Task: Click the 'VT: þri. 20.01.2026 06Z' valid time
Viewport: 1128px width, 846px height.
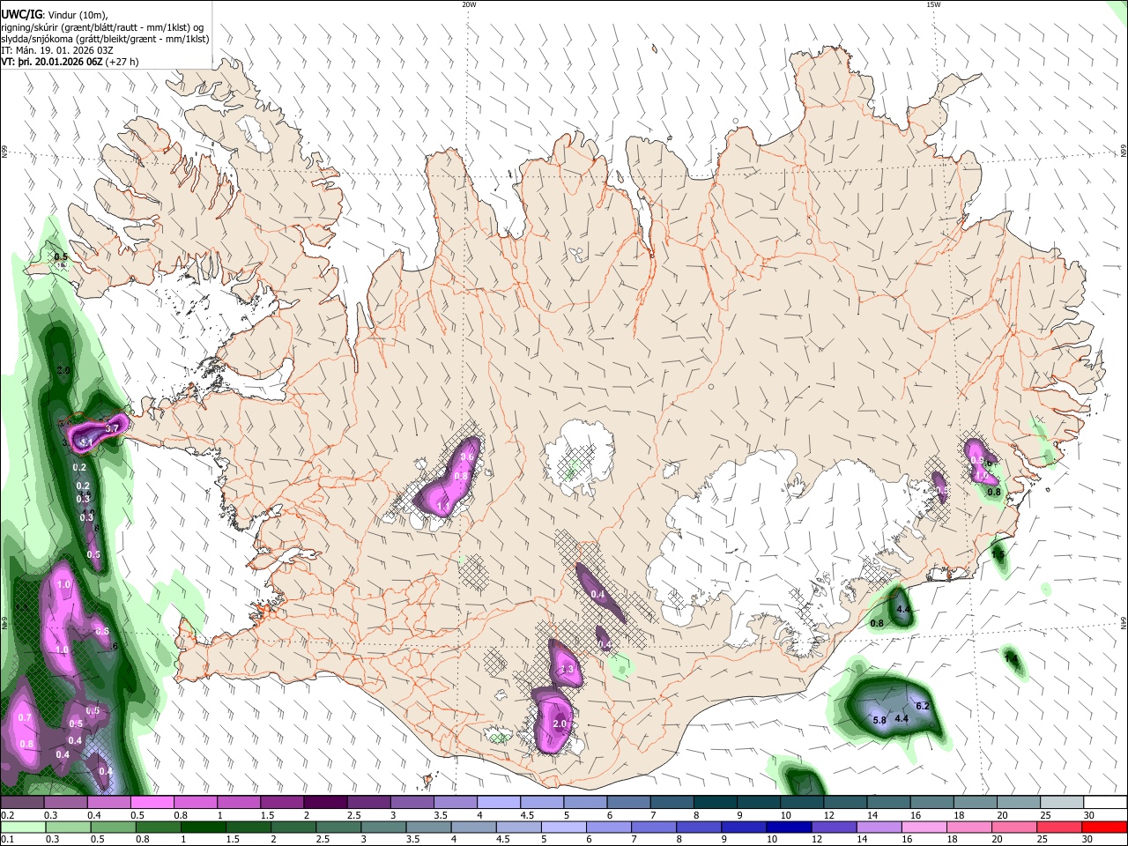Action: point(51,62)
